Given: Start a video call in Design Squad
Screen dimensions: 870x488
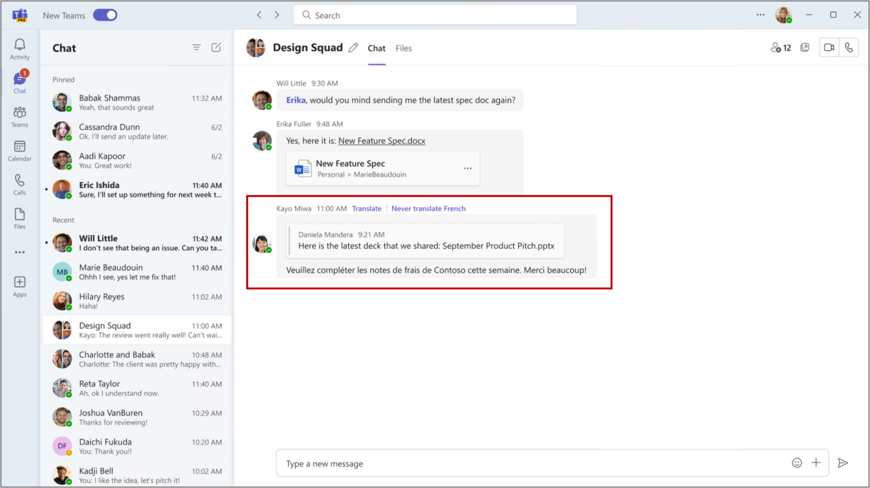Looking at the screenshot, I should pos(828,48).
